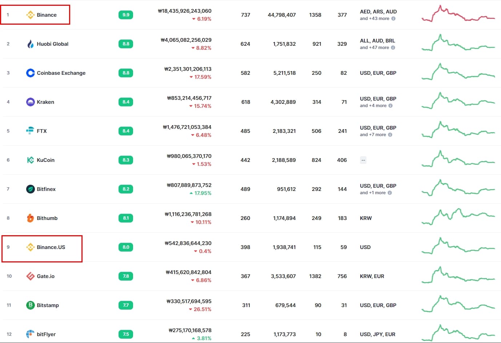The image size is (501, 343).
Task: Select the FTX exchange name
Action: coord(42,131)
